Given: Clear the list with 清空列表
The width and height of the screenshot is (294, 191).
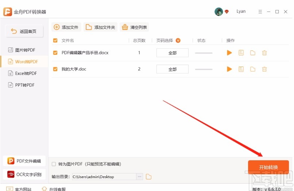Looking at the screenshot, I should (134, 27).
